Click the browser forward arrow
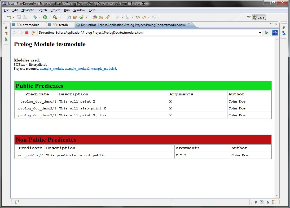 point(21,33)
